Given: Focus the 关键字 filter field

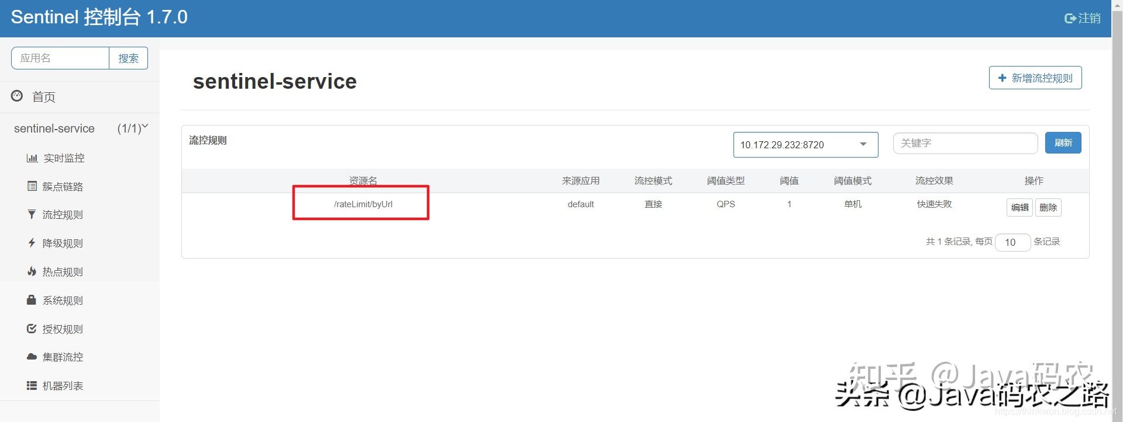Looking at the screenshot, I should (x=965, y=143).
